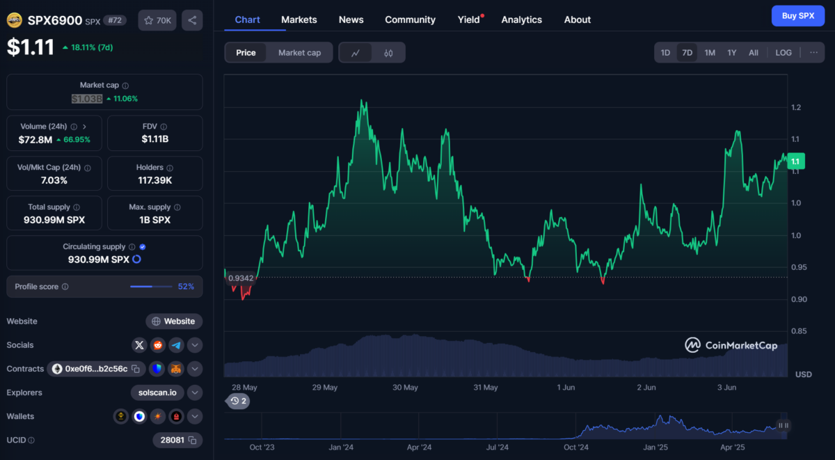Open the red robot wallet icon in Wallets
835x460 pixels.
click(177, 416)
